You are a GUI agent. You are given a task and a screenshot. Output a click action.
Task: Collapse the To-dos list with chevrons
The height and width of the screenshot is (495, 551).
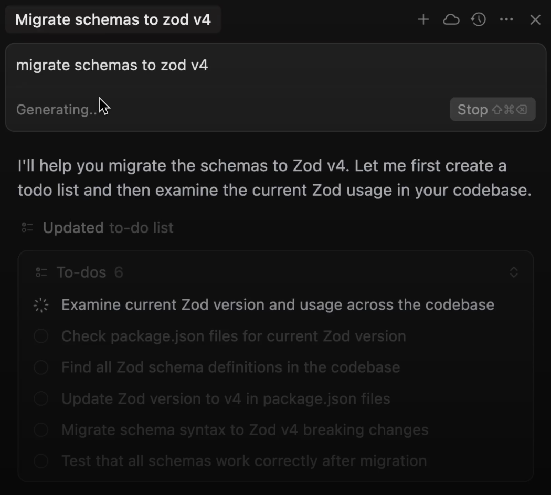pos(514,272)
